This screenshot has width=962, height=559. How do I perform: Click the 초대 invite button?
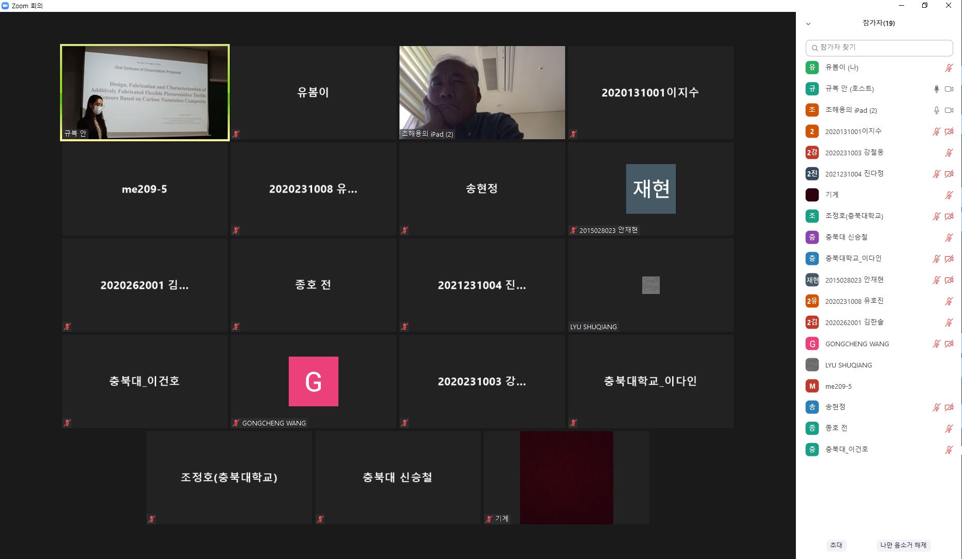pyautogui.click(x=836, y=545)
